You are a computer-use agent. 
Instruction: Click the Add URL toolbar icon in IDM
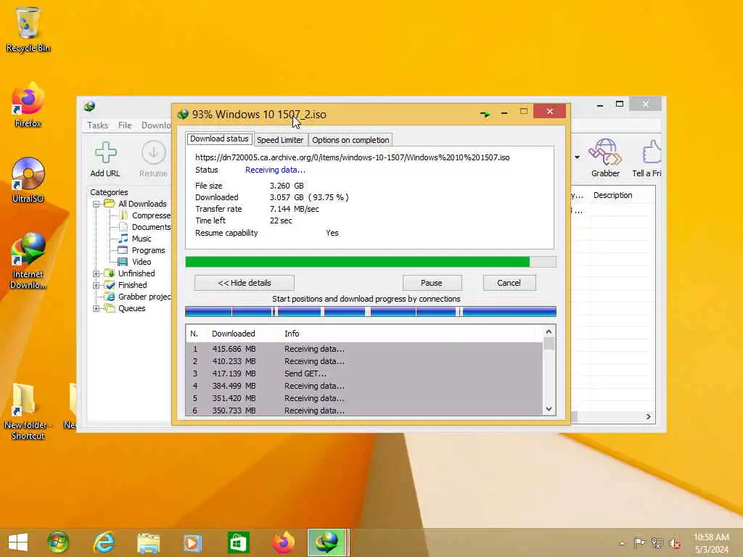pyautogui.click(x=105, y=160)
